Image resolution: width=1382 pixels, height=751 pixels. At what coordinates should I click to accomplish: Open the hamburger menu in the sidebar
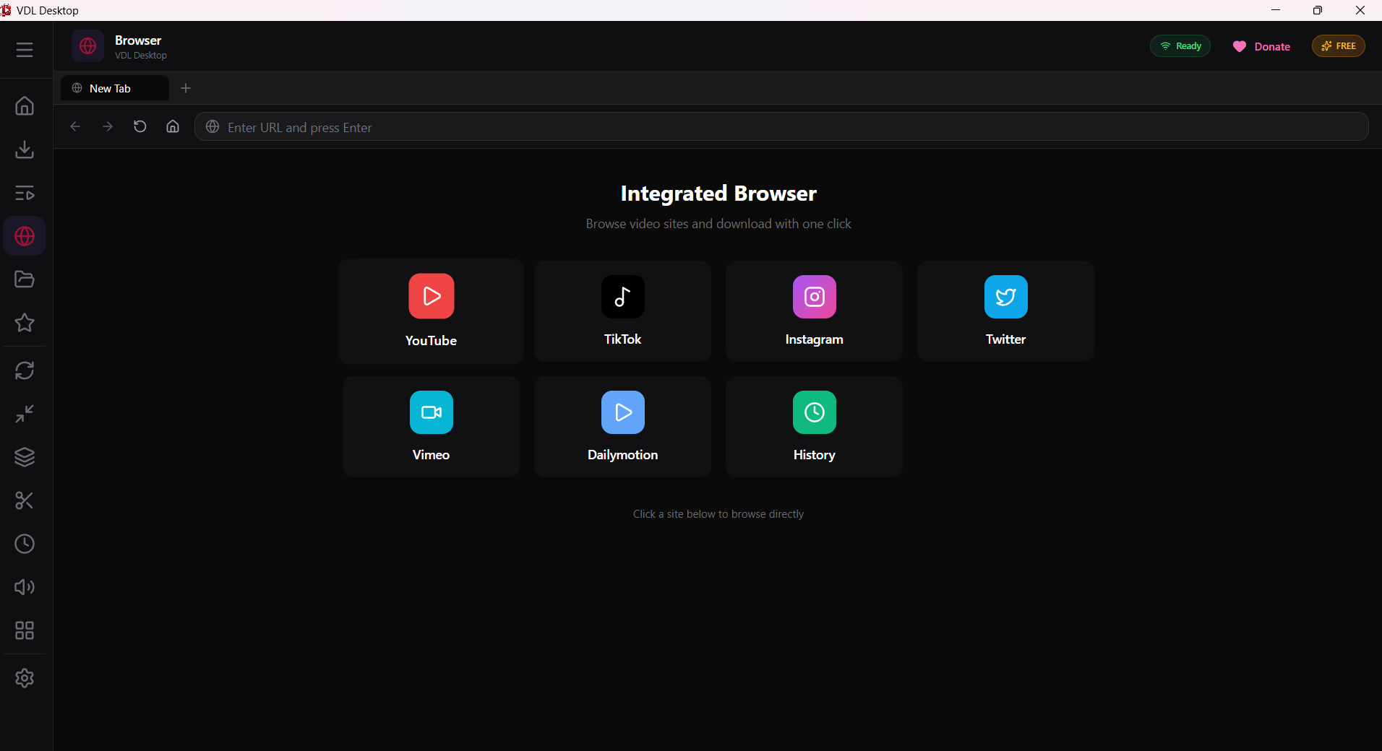(x=25, y=50)
